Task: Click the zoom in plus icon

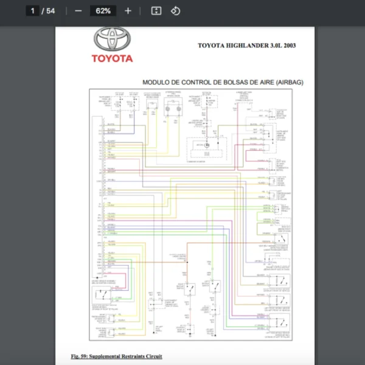Action: tap(128, 11)
